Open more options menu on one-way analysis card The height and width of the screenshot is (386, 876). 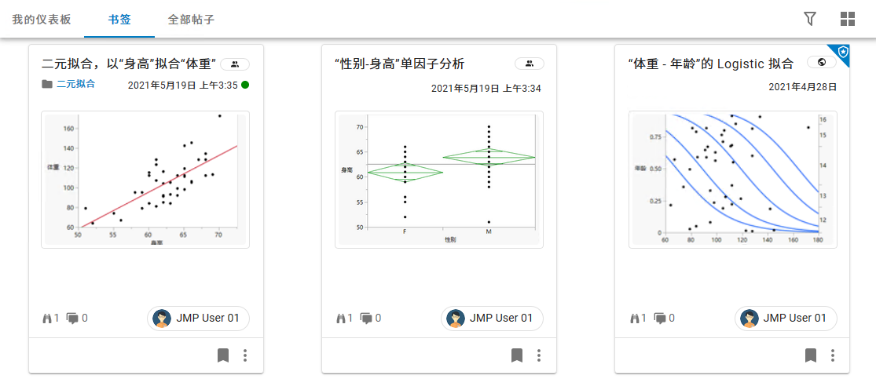(x=539, y=355)
